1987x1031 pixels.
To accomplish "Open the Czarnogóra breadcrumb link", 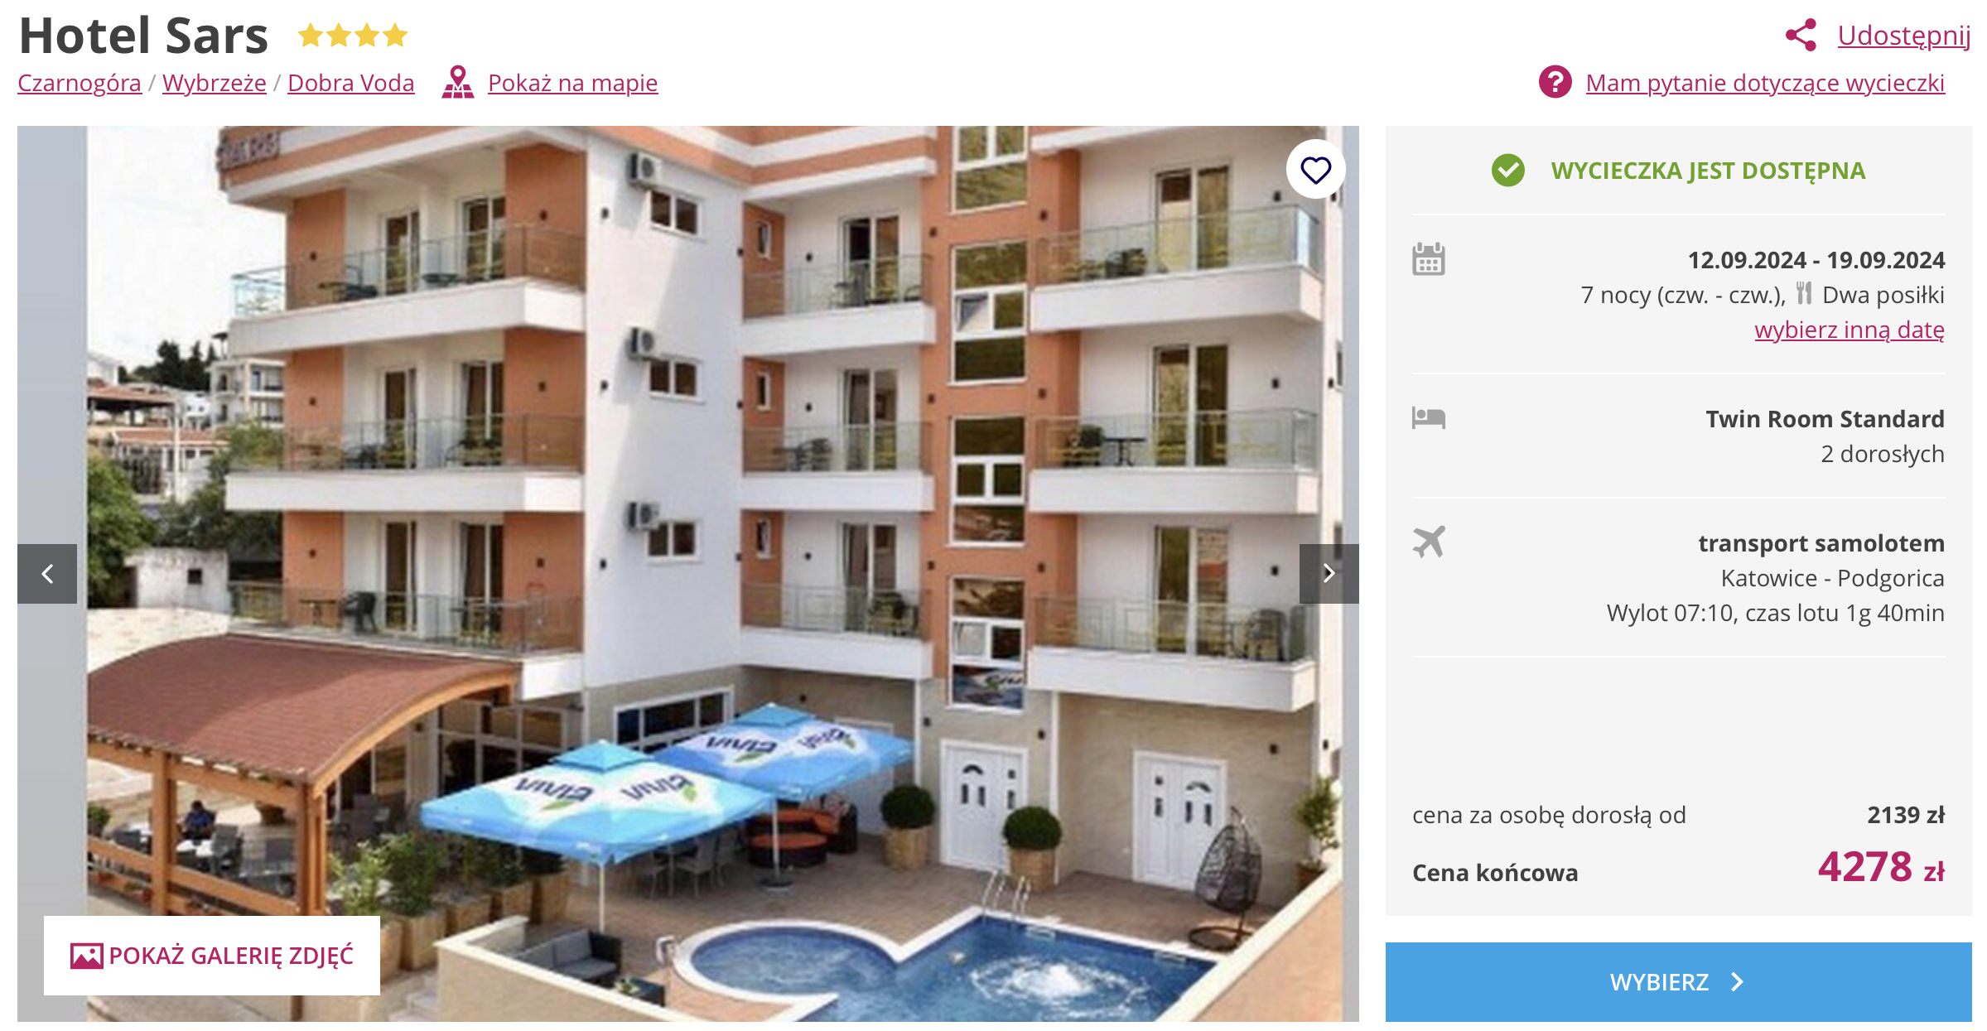I will point(80,83).
